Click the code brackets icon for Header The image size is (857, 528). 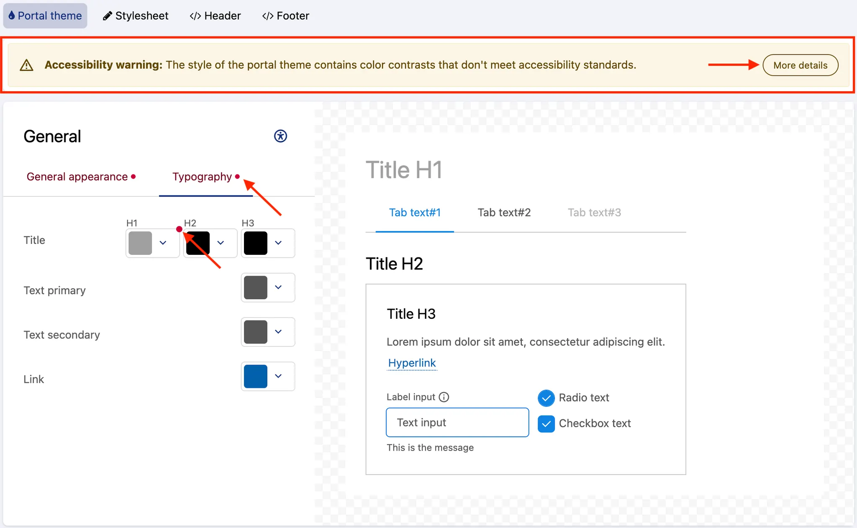click(195, 16)
